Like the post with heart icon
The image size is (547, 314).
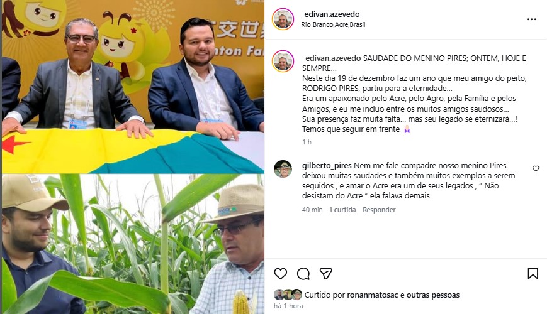click(x=281, y=274)
